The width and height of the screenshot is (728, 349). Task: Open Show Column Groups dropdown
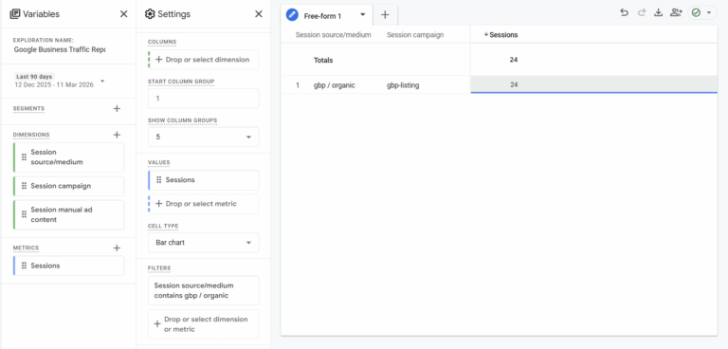point(204,138)
